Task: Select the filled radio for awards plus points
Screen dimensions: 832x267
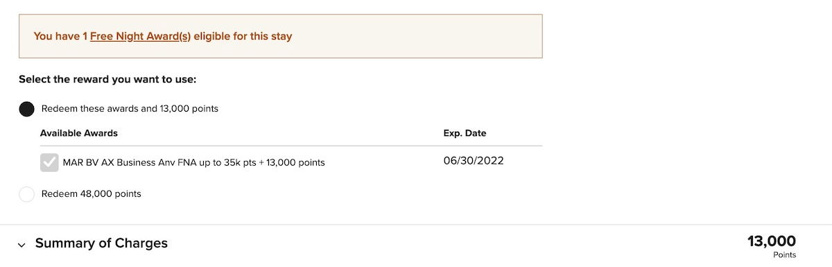Action: 26,109
